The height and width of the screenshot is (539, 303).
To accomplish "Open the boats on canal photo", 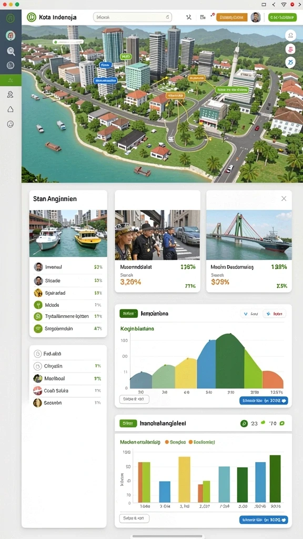I will click(x=68, y=233).
